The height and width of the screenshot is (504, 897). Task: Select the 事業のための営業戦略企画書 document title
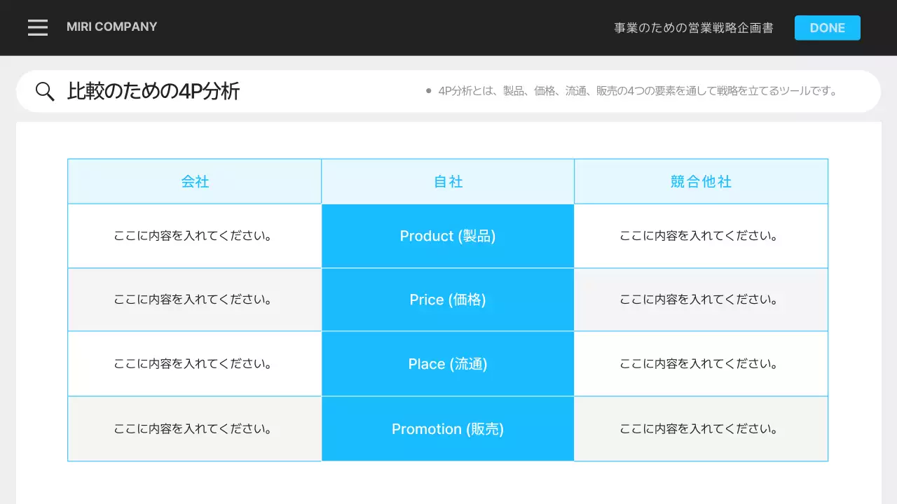coord(694,28)
